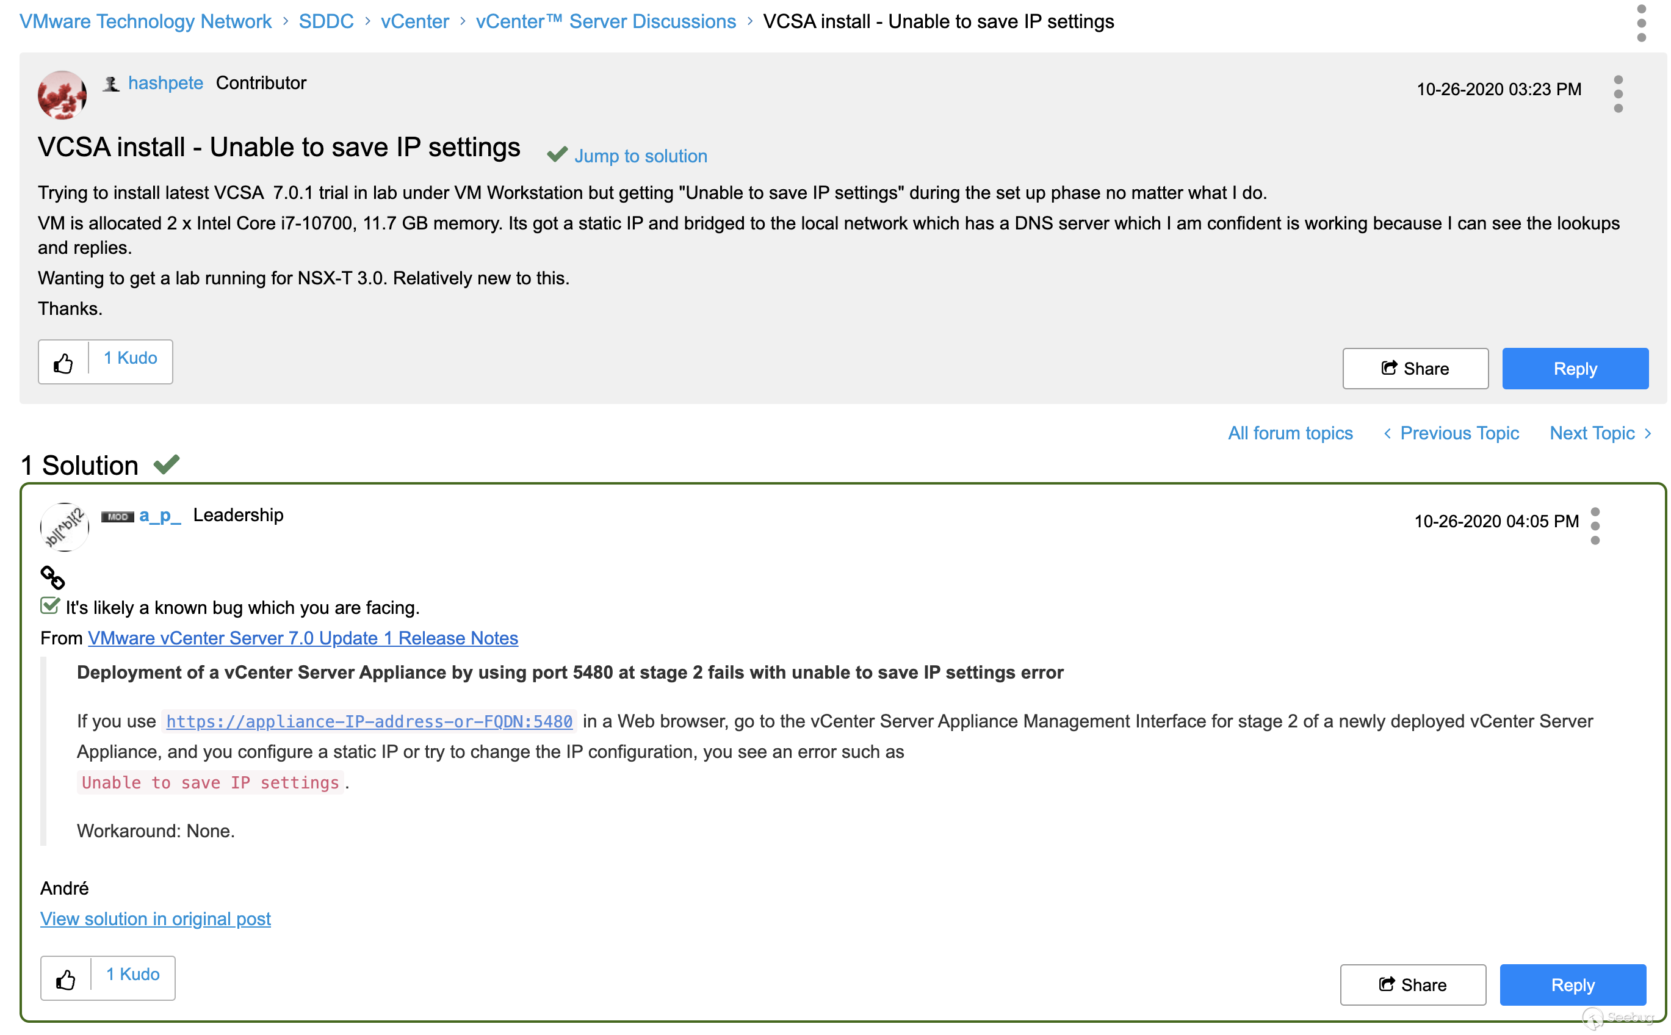The image size is (1671, 1035).
Task: Open the page options menu (top-right three dots)
Action: point(1641,23)
